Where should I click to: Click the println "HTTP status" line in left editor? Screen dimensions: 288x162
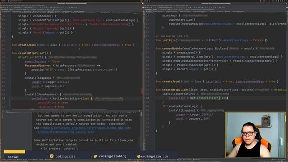point(74,70)
